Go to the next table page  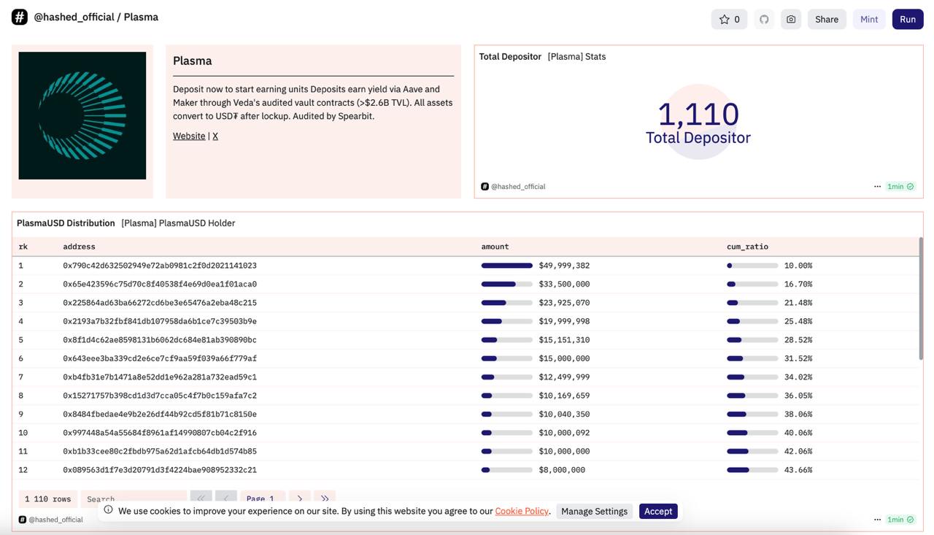[299, 499]
